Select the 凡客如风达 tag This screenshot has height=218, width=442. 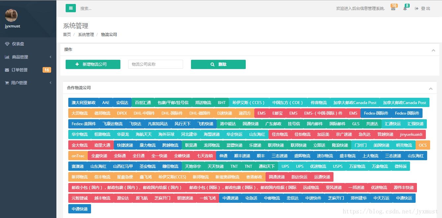click(x=158, y=124)
